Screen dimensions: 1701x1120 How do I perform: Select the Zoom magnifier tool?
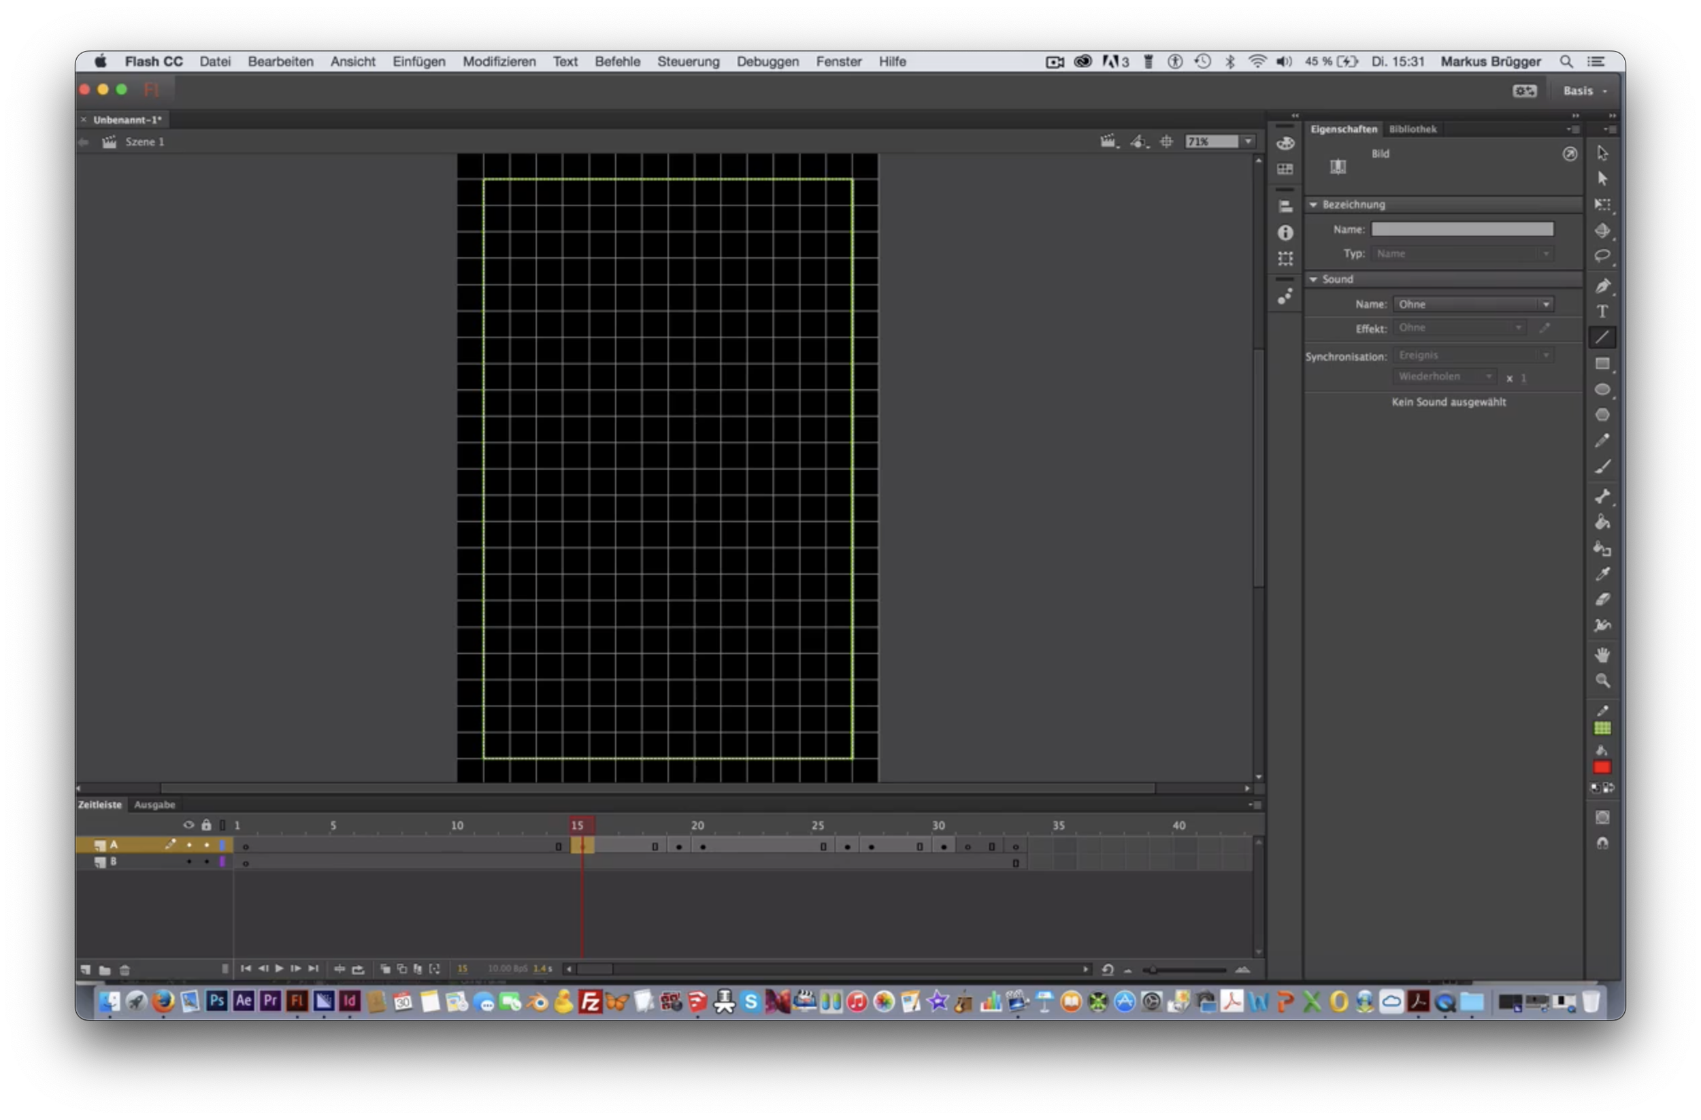(1602, 680)
